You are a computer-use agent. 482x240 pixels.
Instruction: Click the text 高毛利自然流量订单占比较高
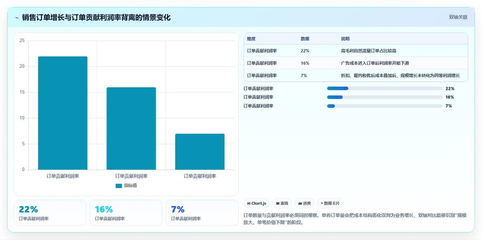point(368,51)
